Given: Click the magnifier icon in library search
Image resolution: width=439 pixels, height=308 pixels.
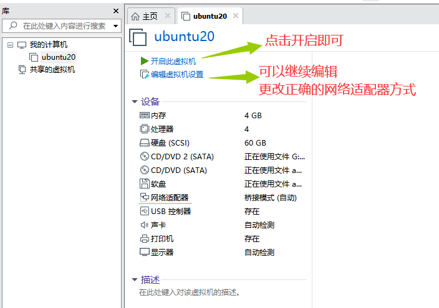Looking at the screenshot, I should (x=13, y=26).
